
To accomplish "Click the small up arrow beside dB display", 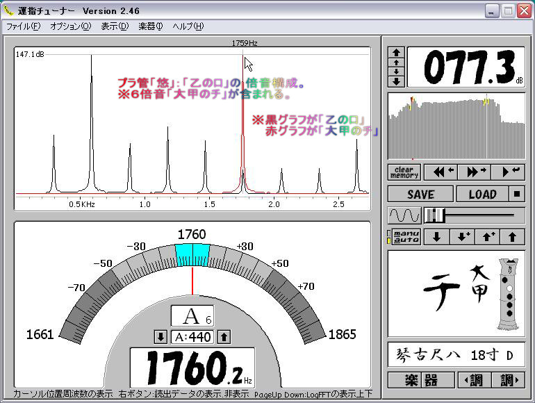I will tap(396, 63).
